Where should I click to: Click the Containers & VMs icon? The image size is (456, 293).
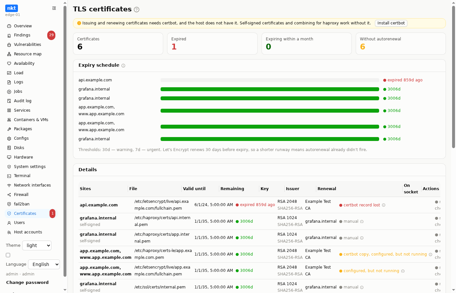tap(9, 120)
